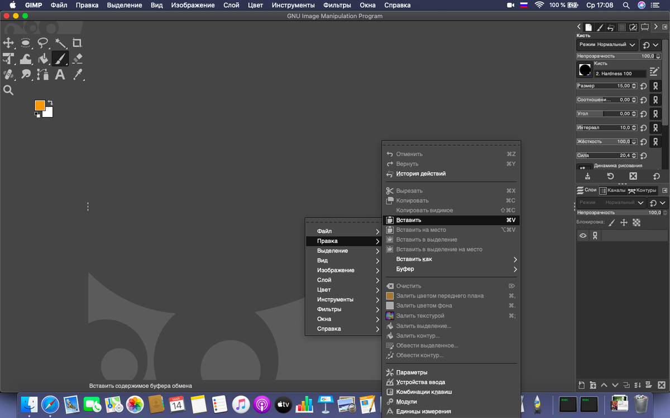
Task: Reset tool options to defaults
Action: pos(656,176)
